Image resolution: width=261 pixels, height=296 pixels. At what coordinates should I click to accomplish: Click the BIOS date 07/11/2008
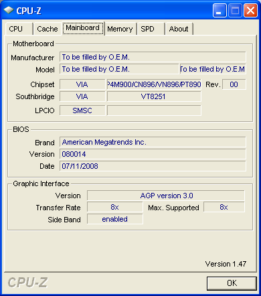[153, 166]
